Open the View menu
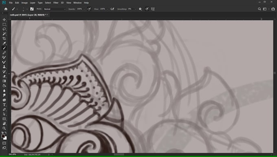The width and height of the screenshot is (277, 157). coord(68,3)
